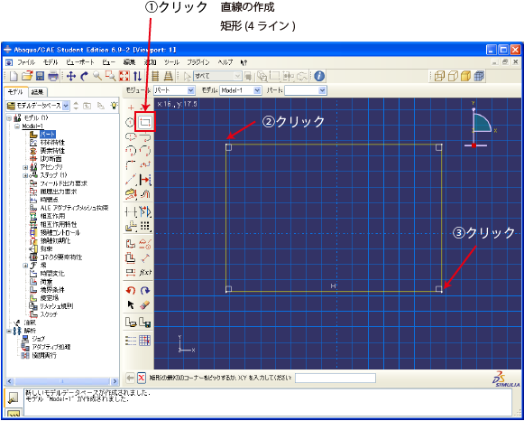Click the Auto-Fit view icon
Screen dimensions: 524x421
[x=124, y=76]
